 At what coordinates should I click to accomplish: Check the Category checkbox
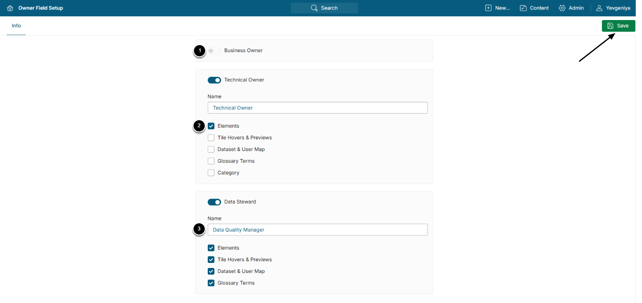211,173
